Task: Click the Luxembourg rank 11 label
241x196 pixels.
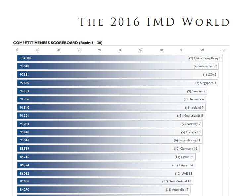Action: tap(187, 140)
